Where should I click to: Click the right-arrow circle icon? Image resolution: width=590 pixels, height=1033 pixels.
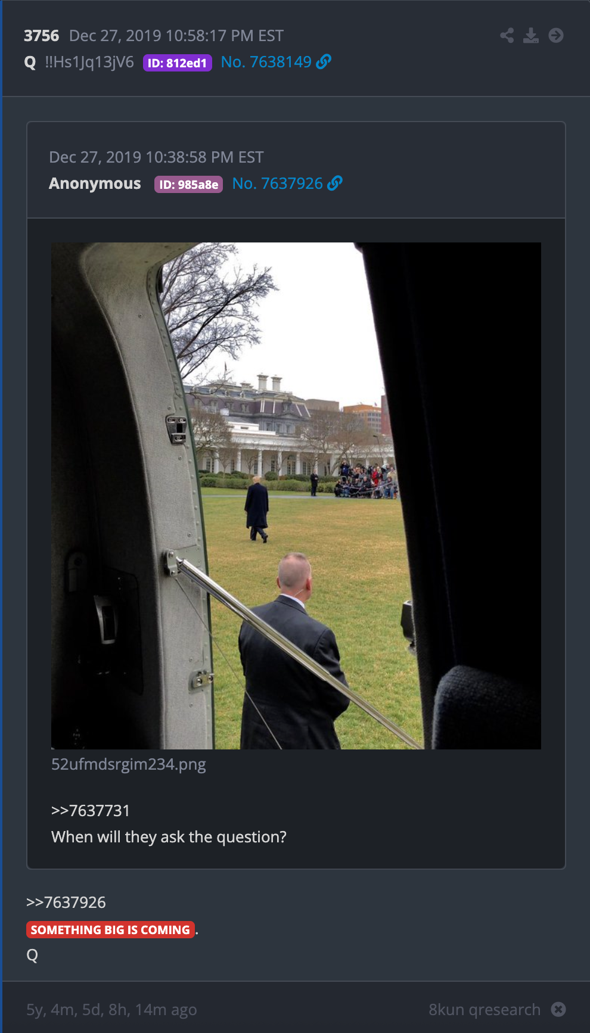[x=556, y=36]
